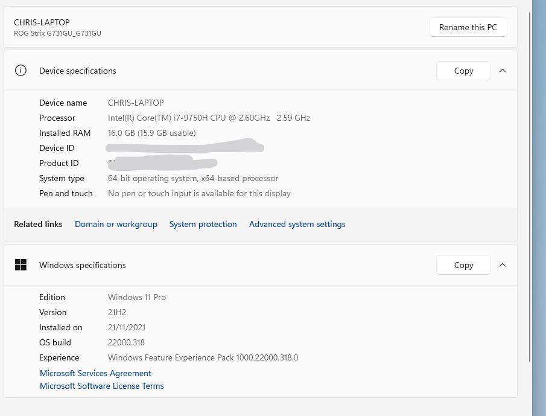The height and width of the screenshot is (416, 546).
Task: Select the installed on date 21/11/2021
Action: click(x=127, y=327)
